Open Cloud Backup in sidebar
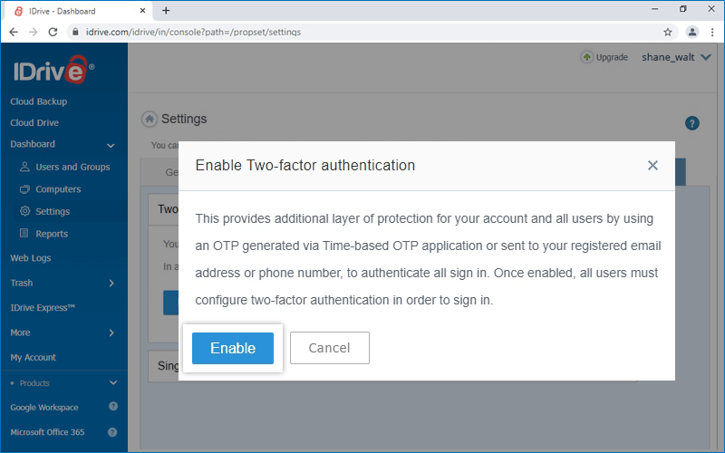The height and width of the screenshot is (453, 725). pos(39,101)
